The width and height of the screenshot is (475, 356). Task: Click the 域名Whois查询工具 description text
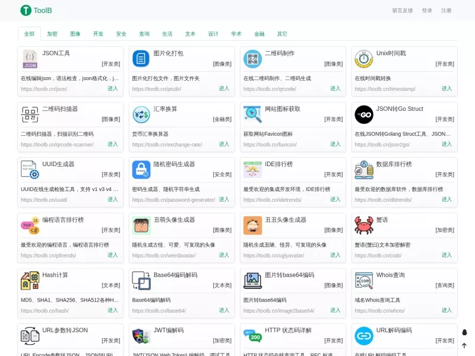(x=378, y=300)
